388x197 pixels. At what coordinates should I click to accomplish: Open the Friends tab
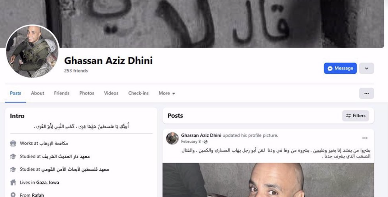[62, 93]
